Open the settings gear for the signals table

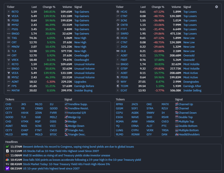pos(216,7)
